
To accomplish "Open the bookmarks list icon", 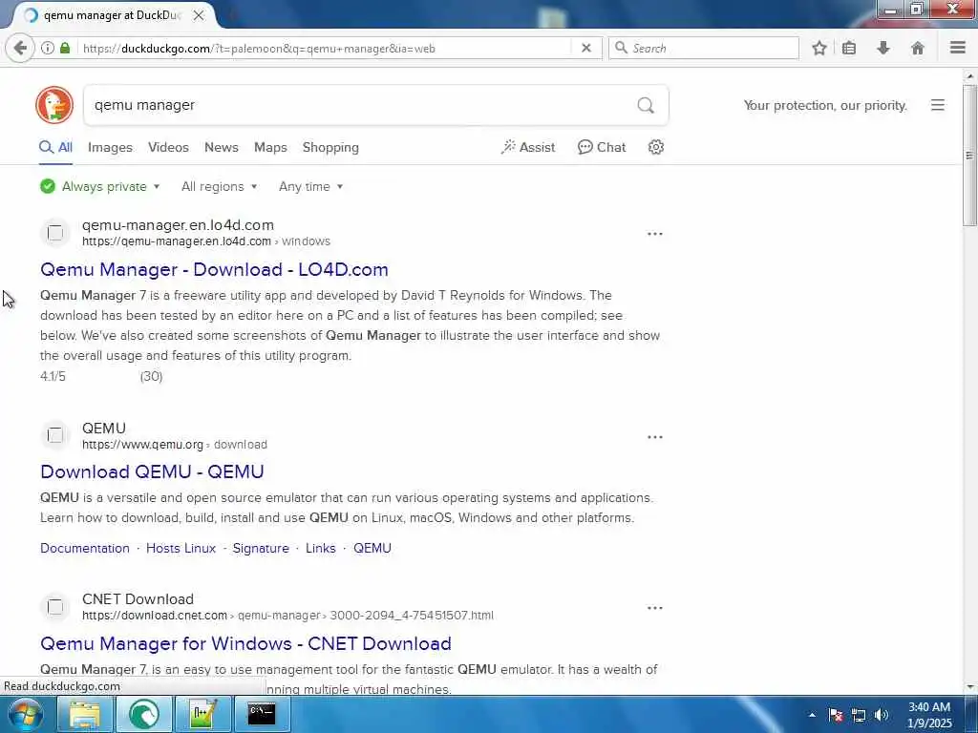I will point(849,48).
